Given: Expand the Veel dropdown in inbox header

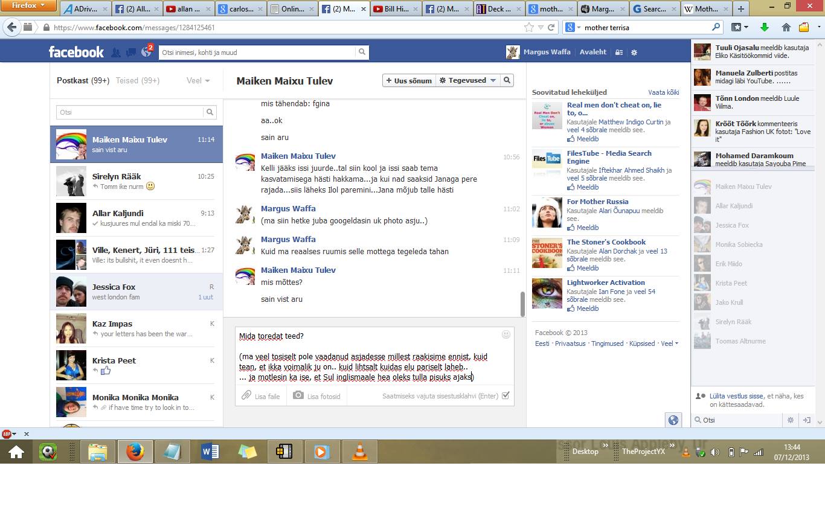Looking at the screenshot, I should coord(198,80).
